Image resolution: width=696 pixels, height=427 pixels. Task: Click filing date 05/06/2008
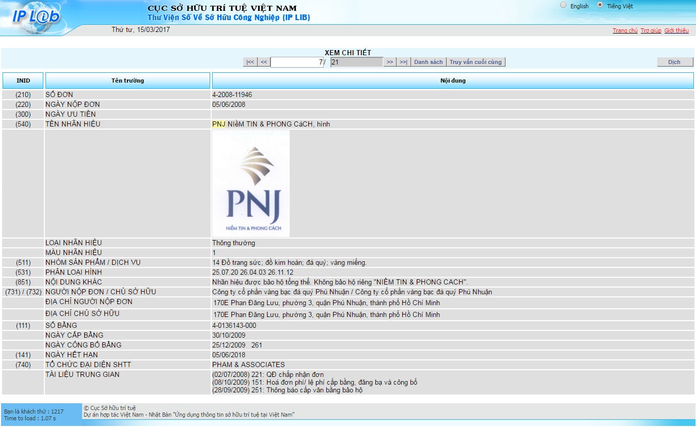point(229,104)
